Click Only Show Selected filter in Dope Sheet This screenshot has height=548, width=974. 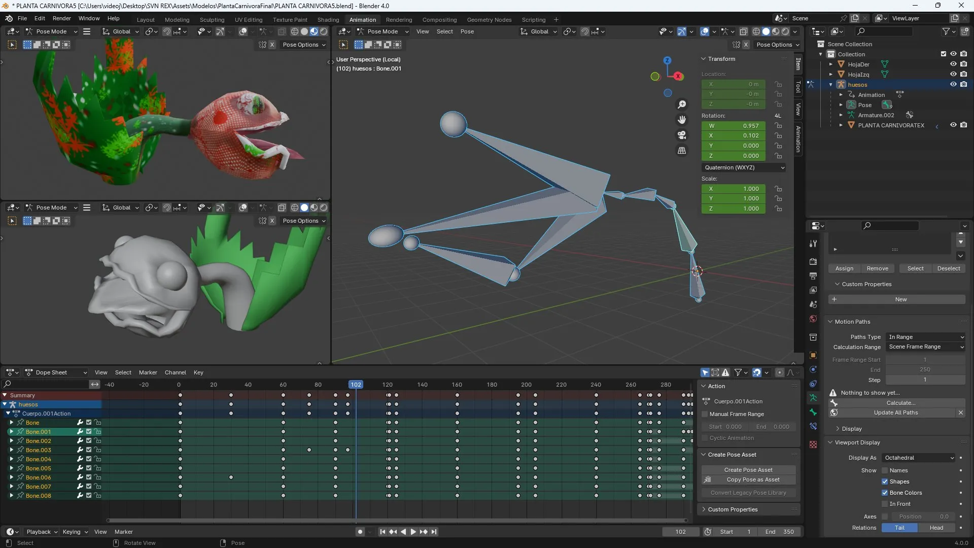[x=705, y=372]
